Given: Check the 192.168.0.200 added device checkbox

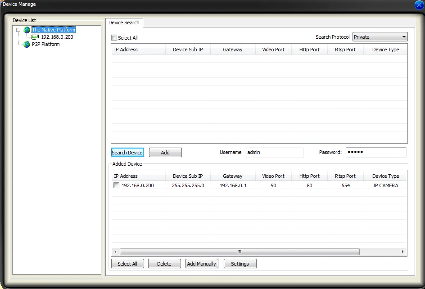Looking at the screenshot, I should tap(116, 185).
